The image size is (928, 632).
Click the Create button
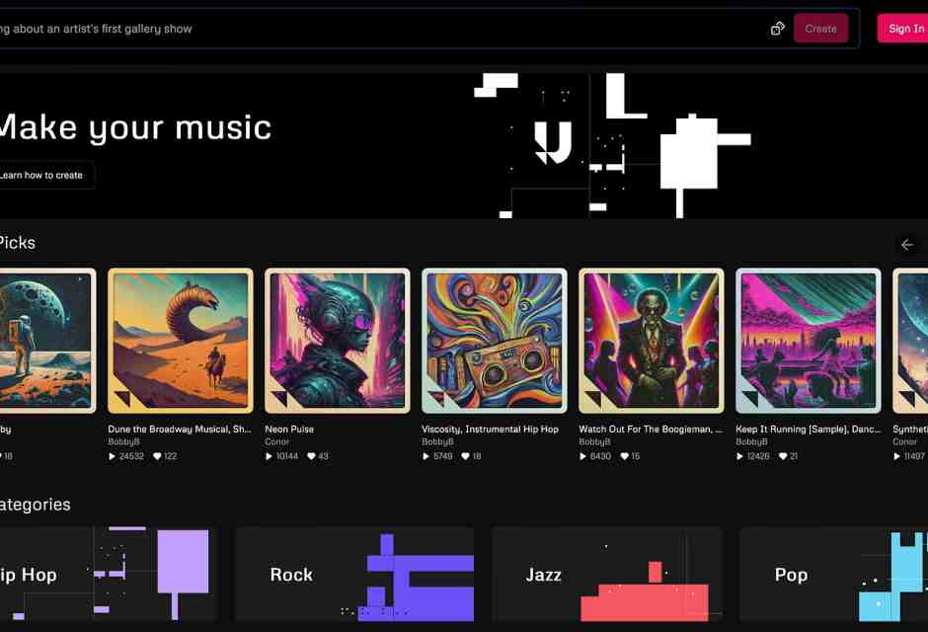820,29
